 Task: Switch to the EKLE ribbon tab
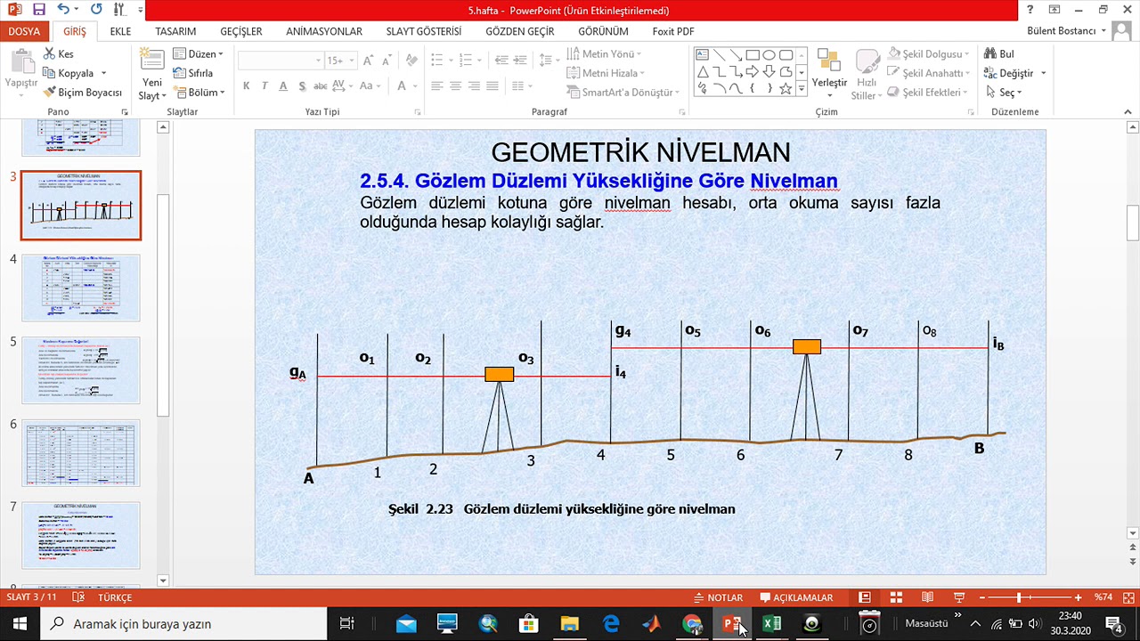(120, 31)
